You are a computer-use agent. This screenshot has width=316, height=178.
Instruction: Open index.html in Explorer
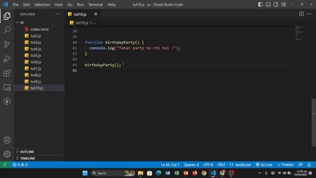click(x=39, y=29)
